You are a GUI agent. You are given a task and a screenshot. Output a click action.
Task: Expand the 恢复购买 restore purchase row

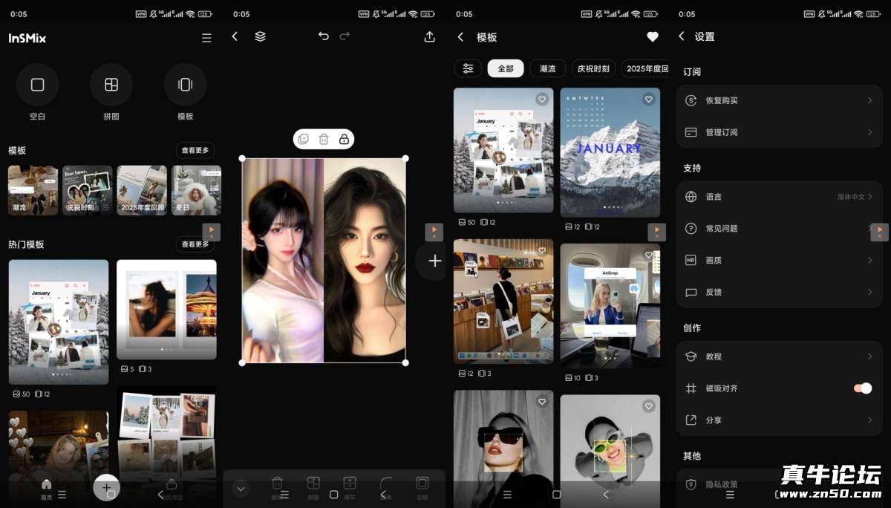click(x=779, y=100)
